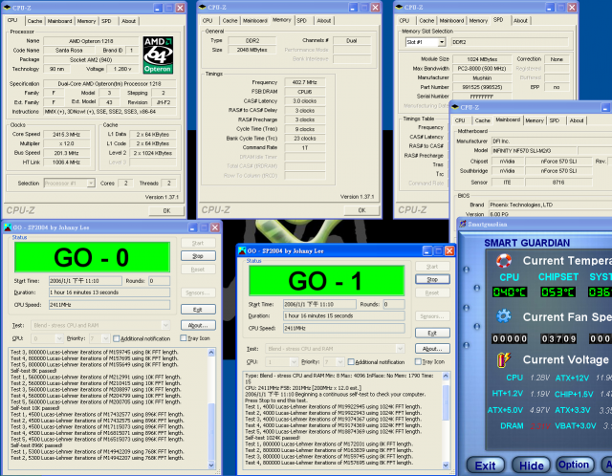Click the CPU temperature 040°C readout
This screenshot has height=476, width=612.
510,292
